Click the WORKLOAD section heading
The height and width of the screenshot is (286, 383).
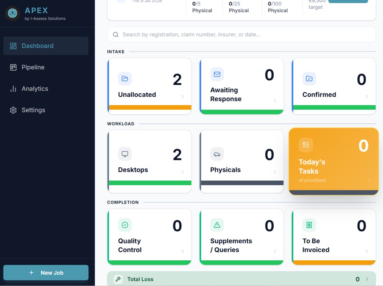pyautogui.click(x=121, y=124)
